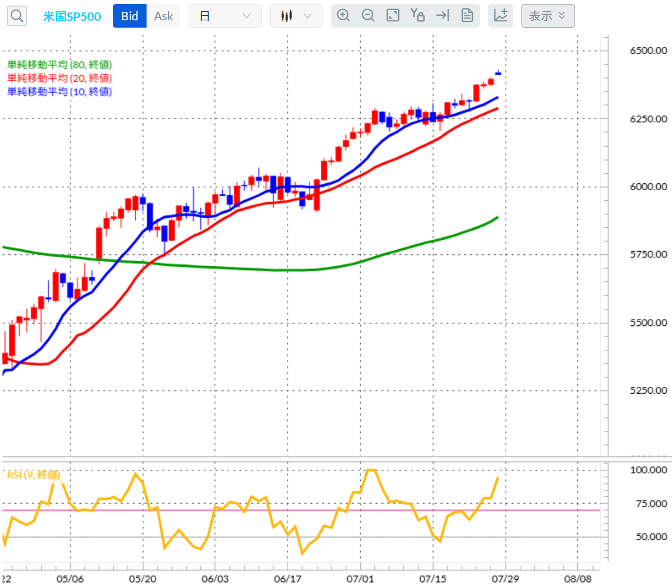Click the latest blue candlestick near 6420
672x586 pixels.
click(498, 73)
